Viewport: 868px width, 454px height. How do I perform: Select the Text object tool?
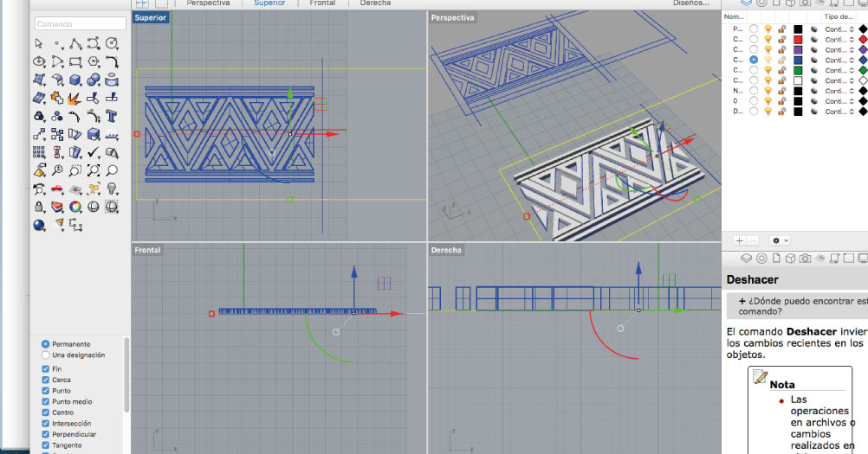[x=112, y=116]
